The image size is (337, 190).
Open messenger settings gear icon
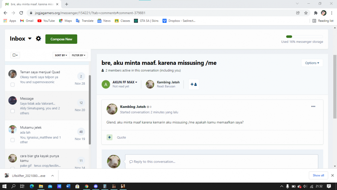(38, 39)
